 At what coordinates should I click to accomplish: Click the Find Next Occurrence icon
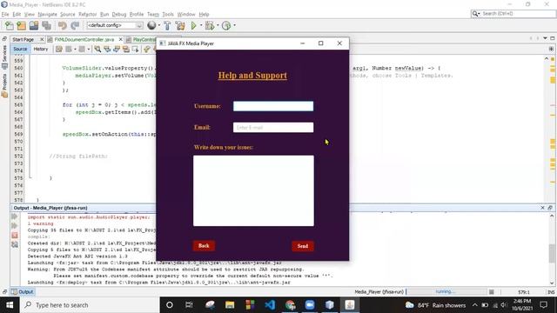(x=117, y=49)
